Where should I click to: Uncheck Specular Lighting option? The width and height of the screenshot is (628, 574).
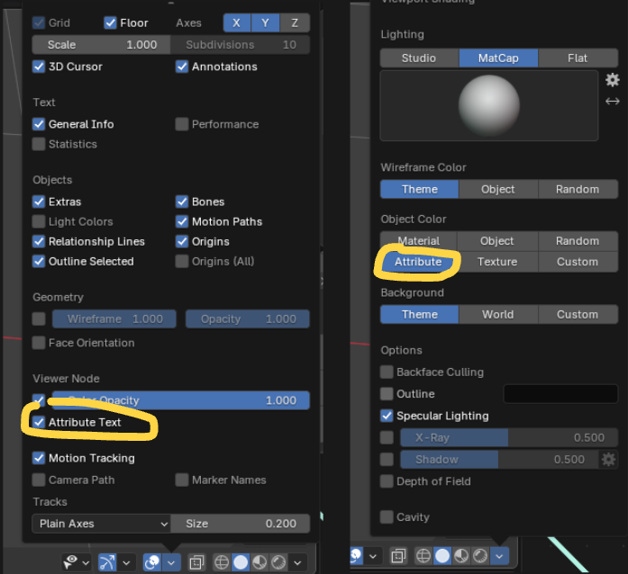[387, 416]
